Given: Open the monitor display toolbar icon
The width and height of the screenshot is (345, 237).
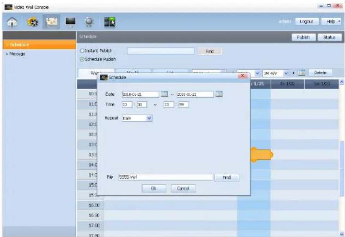Looking at the screenshot, I should 71,22.
